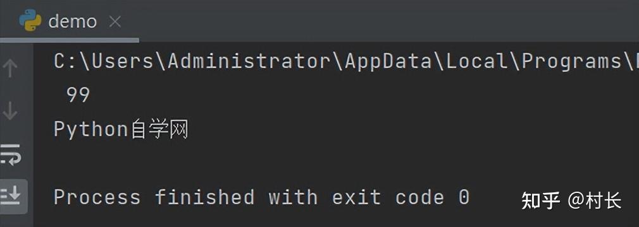This screenshot has width=639, height=227.
Task: Click the Python logo on the demo tab
Action: [30, 20]
